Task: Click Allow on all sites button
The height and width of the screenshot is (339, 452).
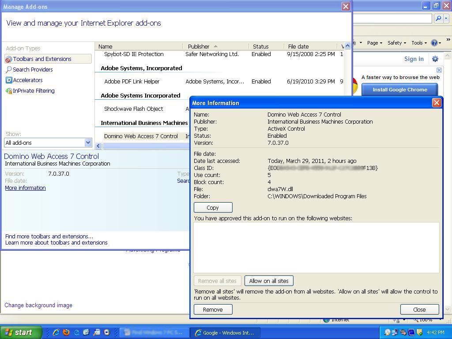Action: pyautogui.click(x=269, y=281)
